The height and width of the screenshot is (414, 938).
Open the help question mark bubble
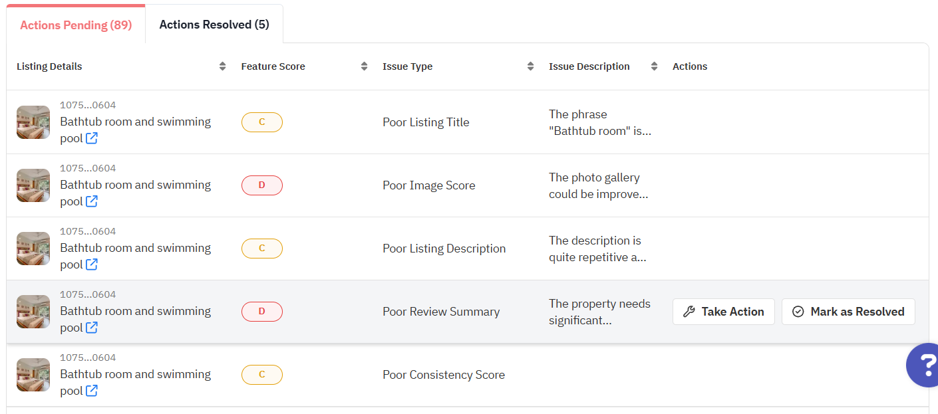[x=923, y=365]
